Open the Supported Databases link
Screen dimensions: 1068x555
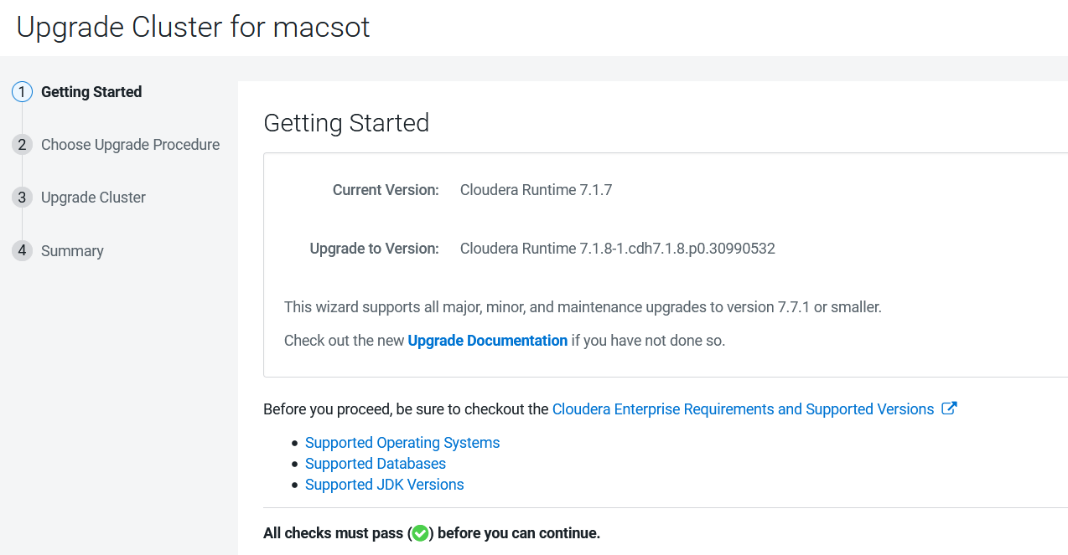click(376, 464)
